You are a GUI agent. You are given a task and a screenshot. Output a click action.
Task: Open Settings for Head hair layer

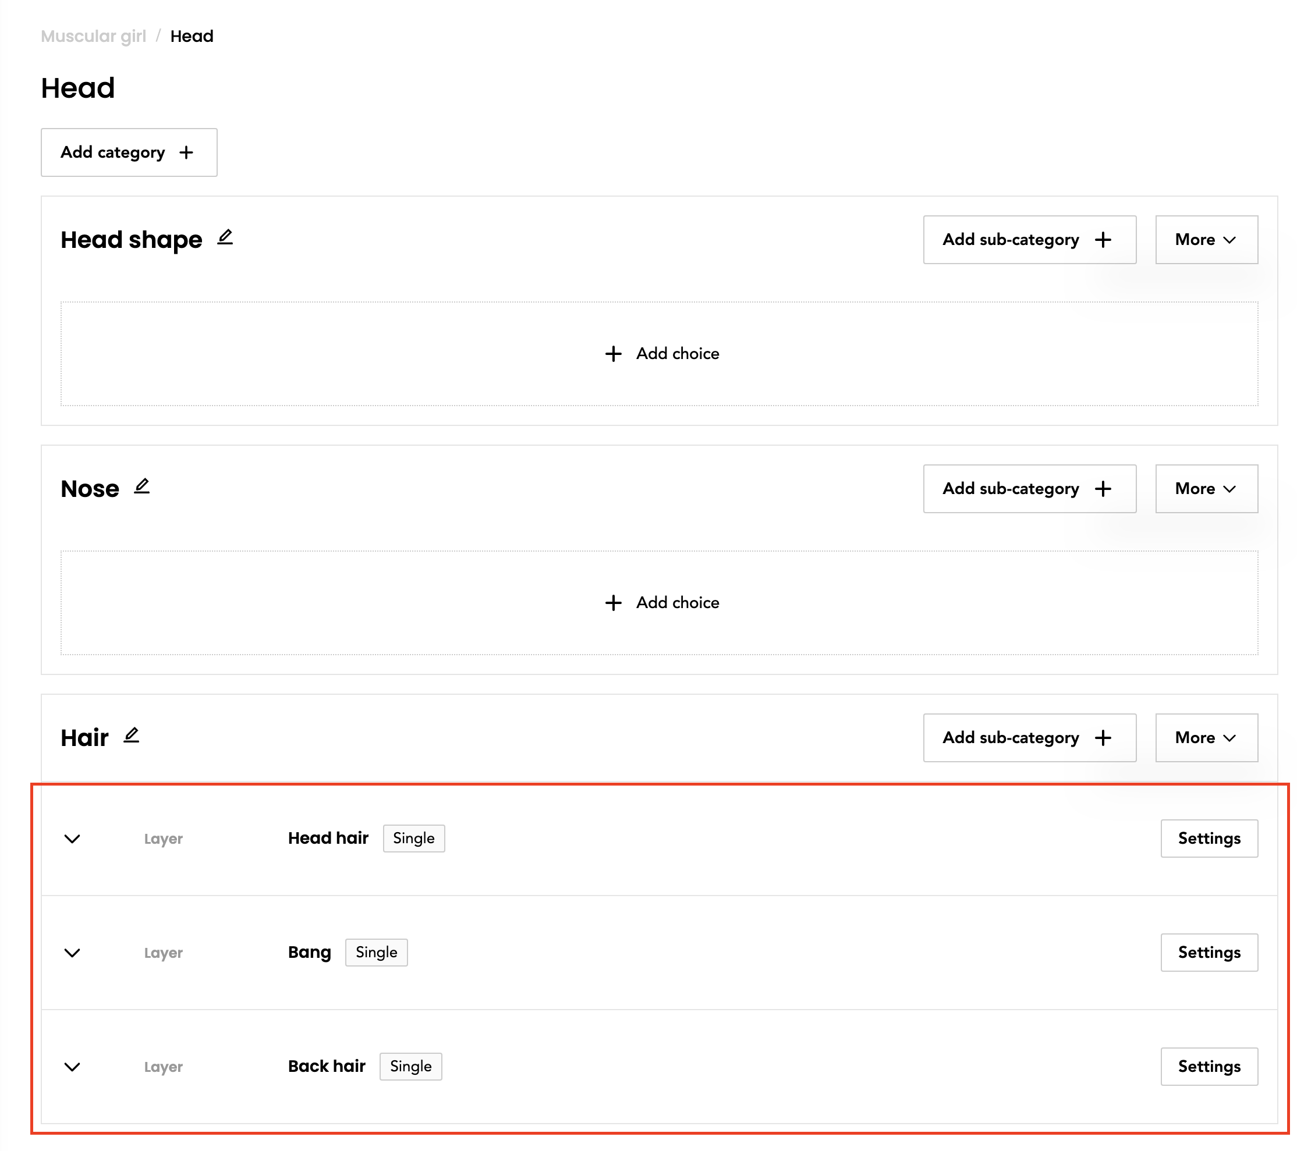click(x=1208, y=839)
